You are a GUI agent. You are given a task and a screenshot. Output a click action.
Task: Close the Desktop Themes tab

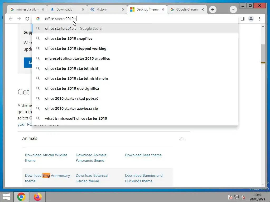point(163,9)
